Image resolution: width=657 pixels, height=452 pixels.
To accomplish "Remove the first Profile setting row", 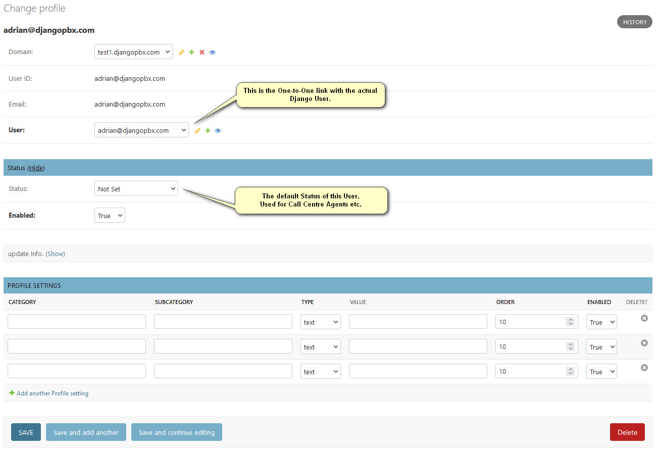I will pyautogui.click(x=644, y=318).
